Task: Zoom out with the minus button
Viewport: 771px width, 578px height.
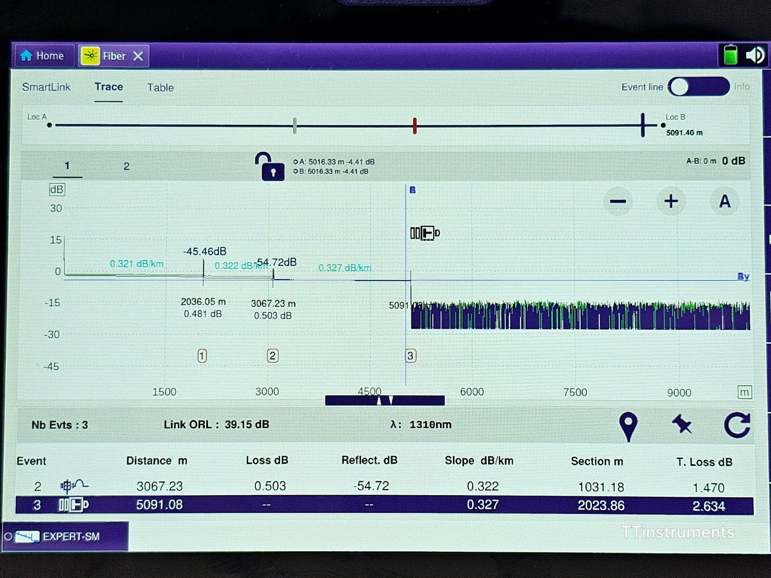Action: point(618,201)
